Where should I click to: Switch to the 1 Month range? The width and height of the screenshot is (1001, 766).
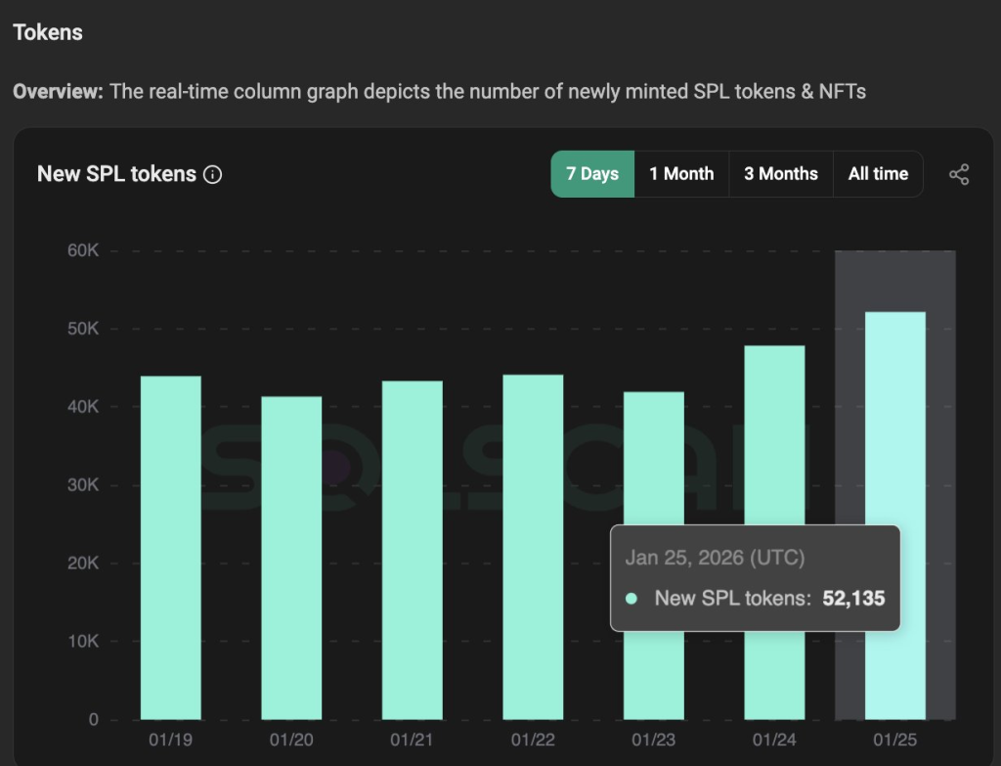(681, 174)
